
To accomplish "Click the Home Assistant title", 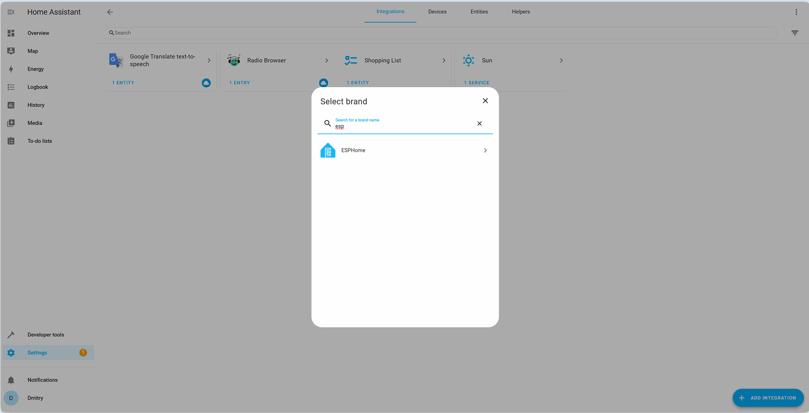I will coord(54,12).
